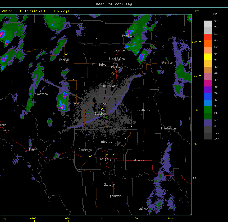Click the -30 value on the dBZ scale
Viewport: 228px width, 222px height.
[x=217, y=139]
